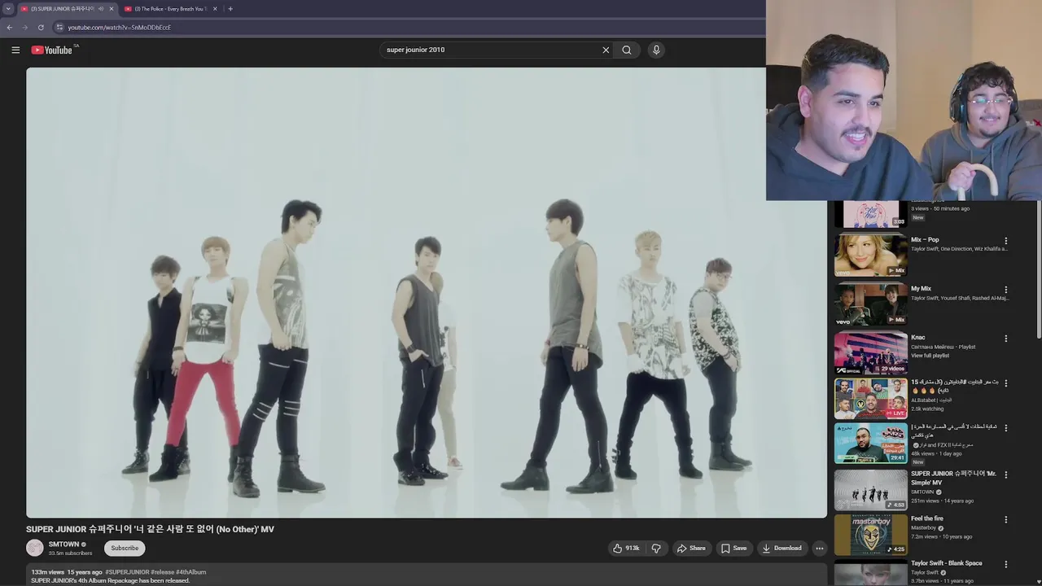Image resolution: width=1042 pixels, height=586 pixels.
Task: Click the browser forward arrow
Action: 25,27
